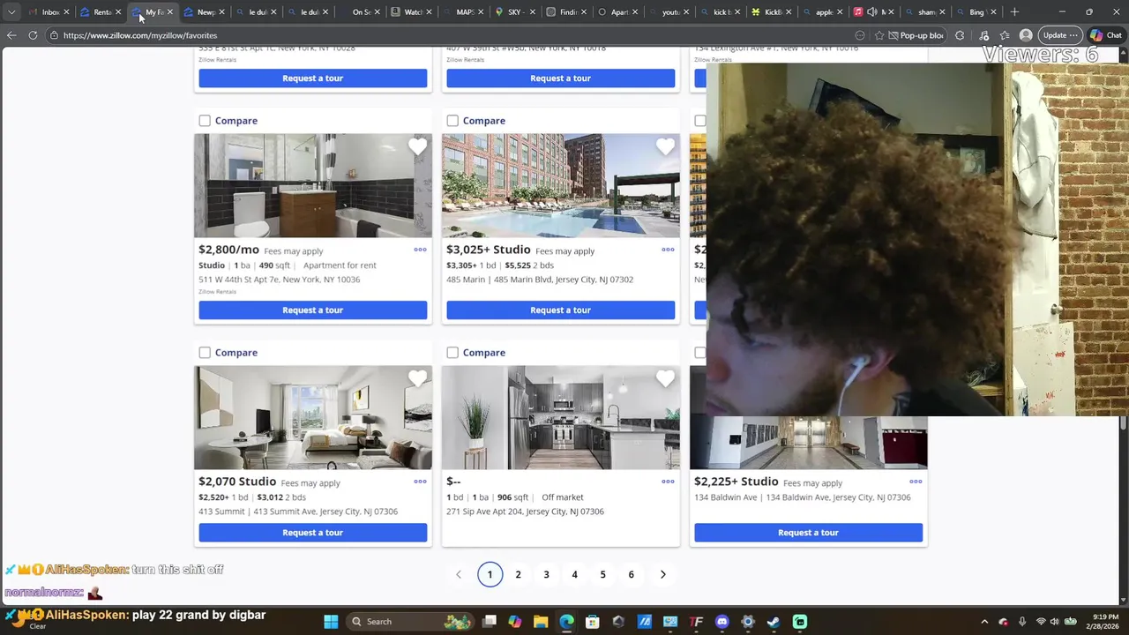The width and height of the screenshot is (1129, 635).
Task: Favorite heart on 511 W 44th St listing
Action: 417,147
